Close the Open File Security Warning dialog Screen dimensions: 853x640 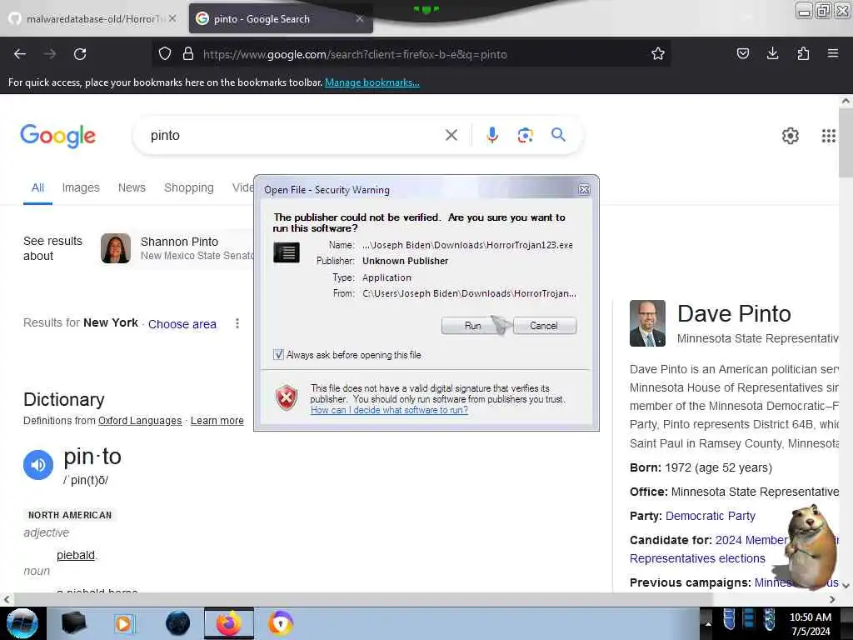pyautogui.click(x=584, y=189)
